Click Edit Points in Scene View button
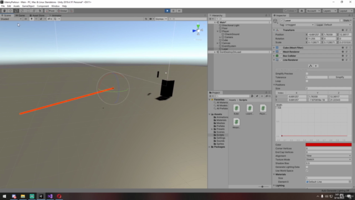This screenshot has height=200, width=355. tap(311, 66)
